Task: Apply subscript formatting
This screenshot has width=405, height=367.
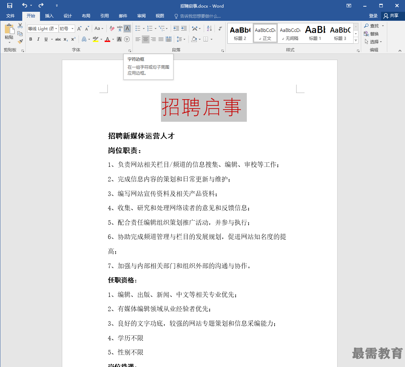Action: tap(66, 39)
